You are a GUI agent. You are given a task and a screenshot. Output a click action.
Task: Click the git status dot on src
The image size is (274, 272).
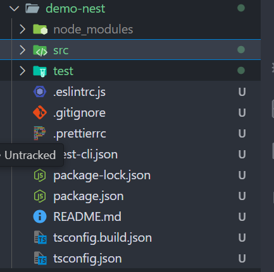(x=241, y=50)
